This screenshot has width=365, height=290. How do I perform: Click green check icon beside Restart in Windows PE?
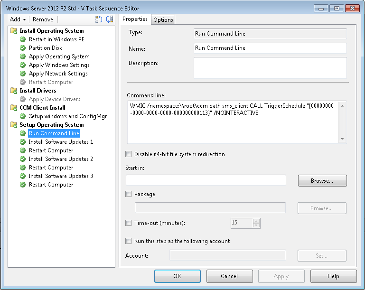coord(23,39)
